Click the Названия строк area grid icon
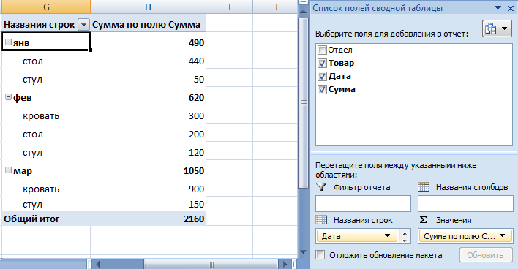The height and width of the screenshot is (269, 518). pyautogui.click(x=321, y=220)
